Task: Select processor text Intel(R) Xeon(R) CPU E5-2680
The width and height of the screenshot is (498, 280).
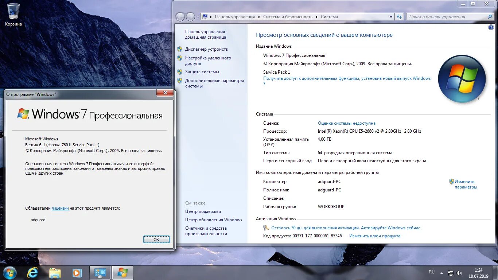Action: tap(369, 131)
